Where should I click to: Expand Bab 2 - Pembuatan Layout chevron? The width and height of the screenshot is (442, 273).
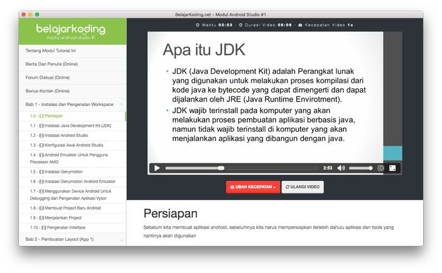[121, 240]
